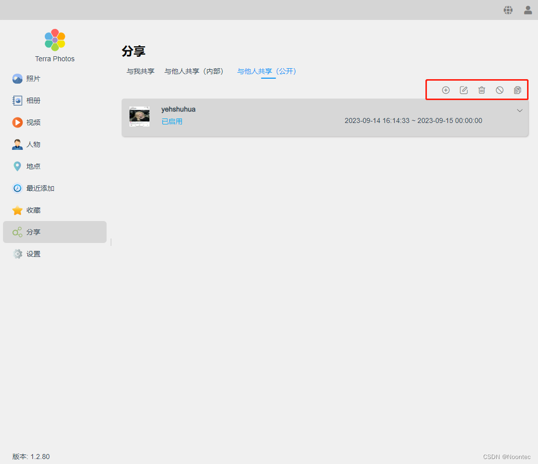Switch to the 与我共享 tab
This screenshot has height=464, width=538.
pos(140,71)
